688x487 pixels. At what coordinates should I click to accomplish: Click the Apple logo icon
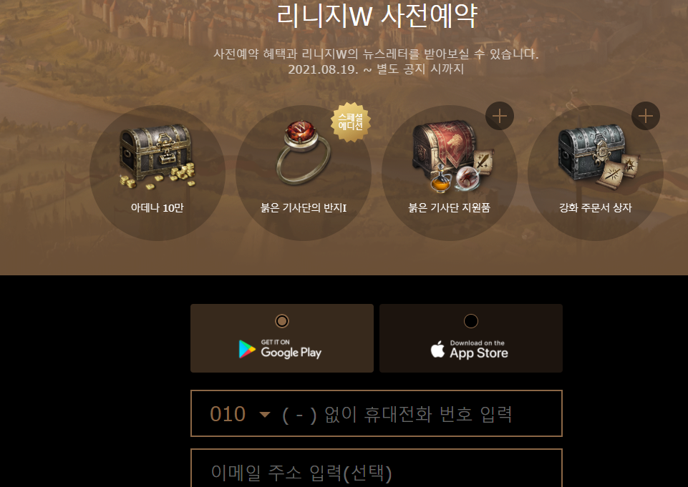coord(437,350)
